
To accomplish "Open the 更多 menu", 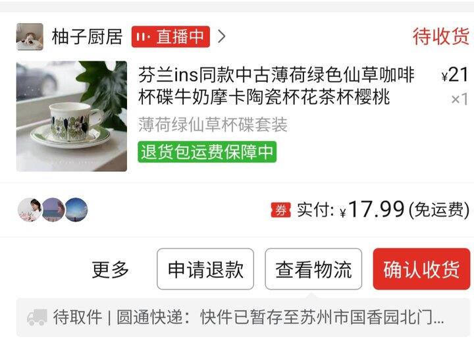I will 111,269.
